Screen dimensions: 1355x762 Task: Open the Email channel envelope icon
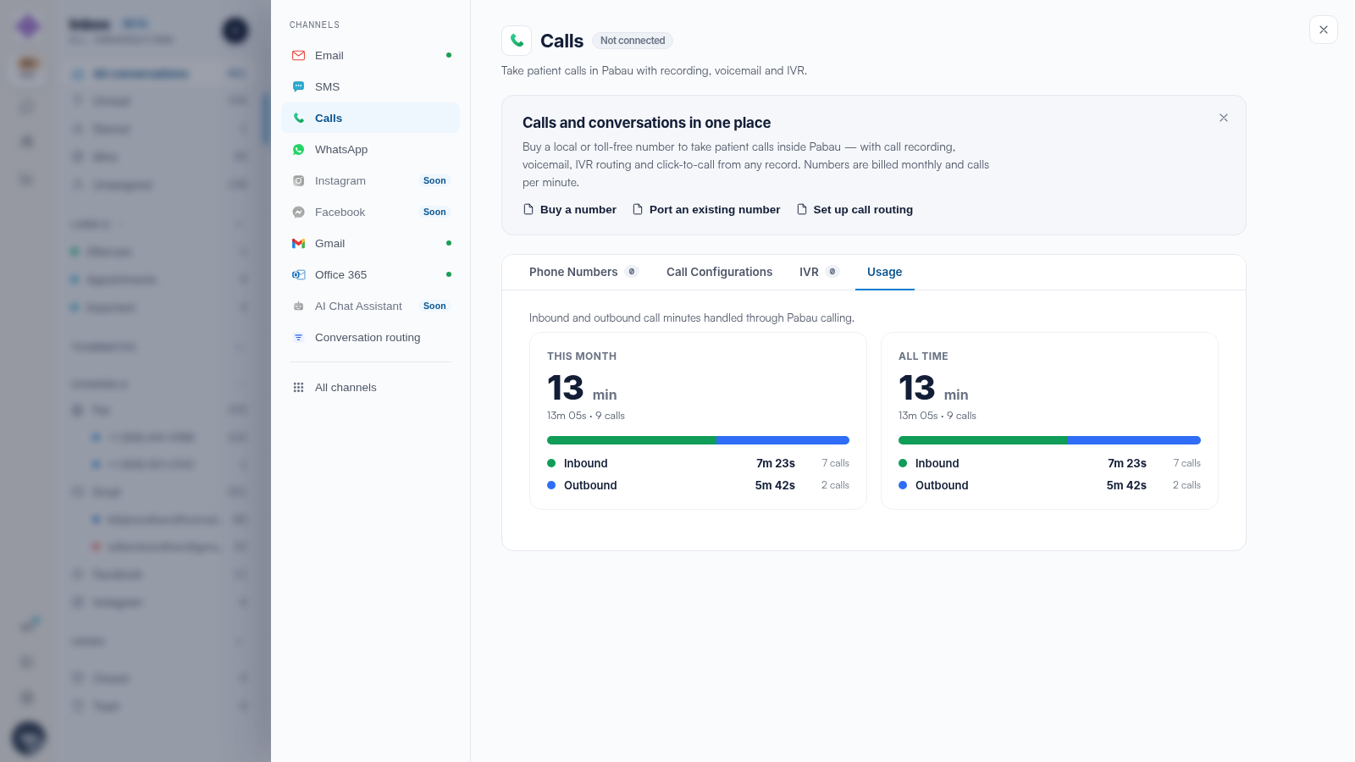(x=298, y=56)
